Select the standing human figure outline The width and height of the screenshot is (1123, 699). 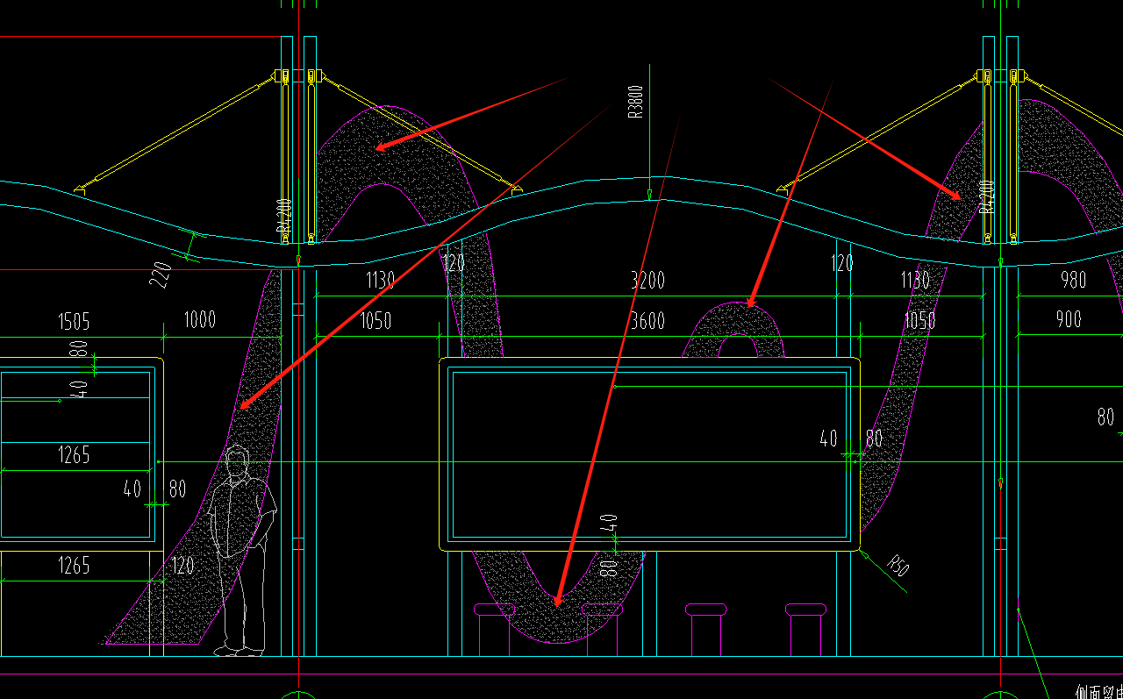[x=243, y=551]
